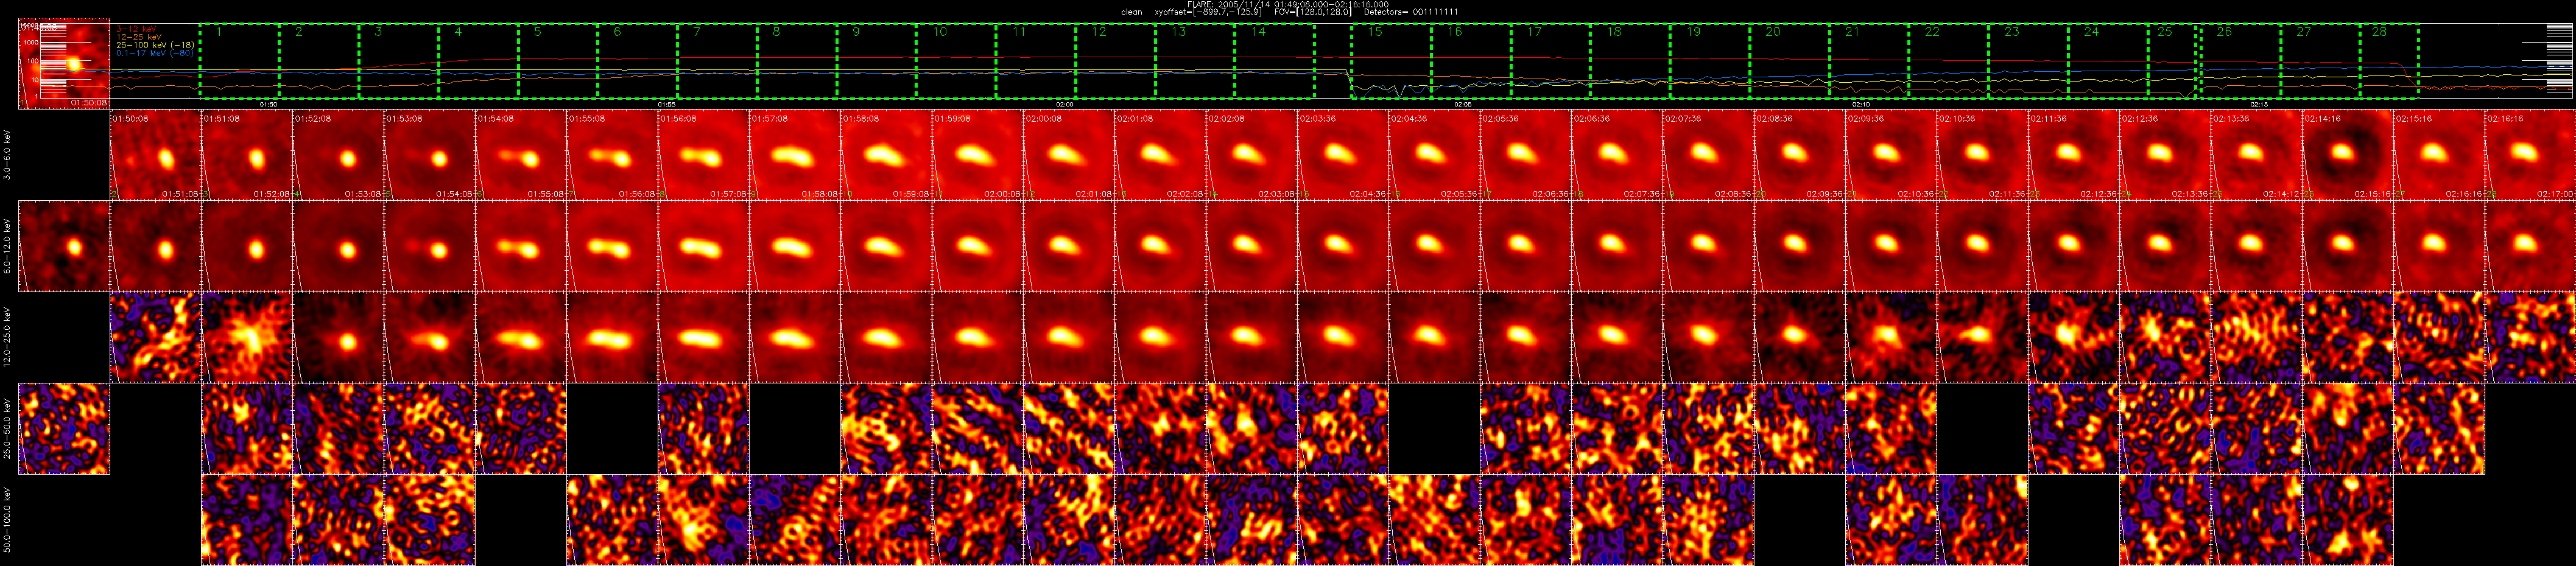Select interval 19 box in the light curve

1710,61
